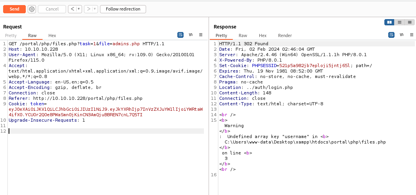Image resolution: width=416 pixels, height=195 pixels.
Task: Switch Response view to Raw tab
Action: pyautogui.click(x=243, y=35)
